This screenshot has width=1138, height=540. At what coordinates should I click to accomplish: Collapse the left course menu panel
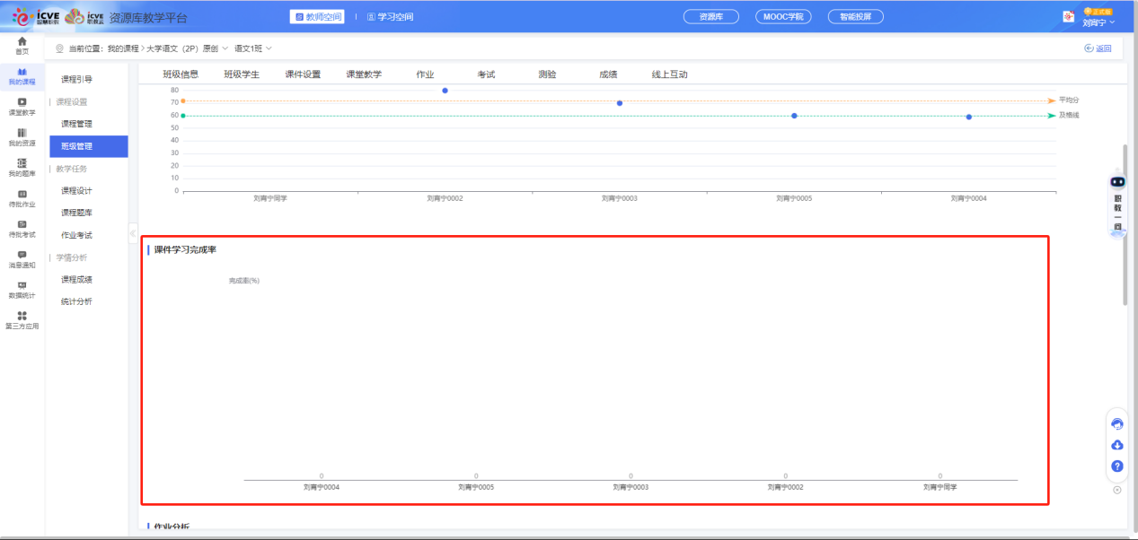(x=133, y=233)
